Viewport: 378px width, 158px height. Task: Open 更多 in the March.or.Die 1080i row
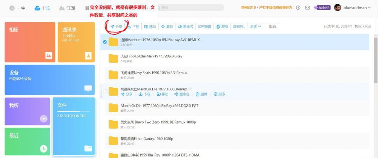point(219,94)
